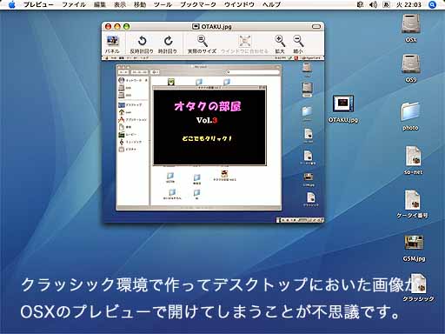The height and width of the screenshot is (334, 445).
Task: Click the clock showing 火 22:03
Action: (x=408, y=4)
